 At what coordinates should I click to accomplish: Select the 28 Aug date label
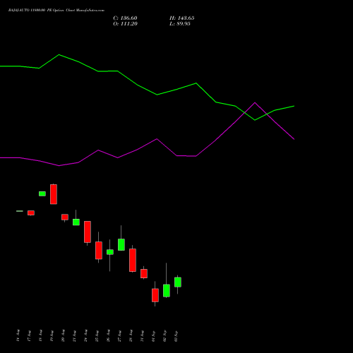pos(131,335)
